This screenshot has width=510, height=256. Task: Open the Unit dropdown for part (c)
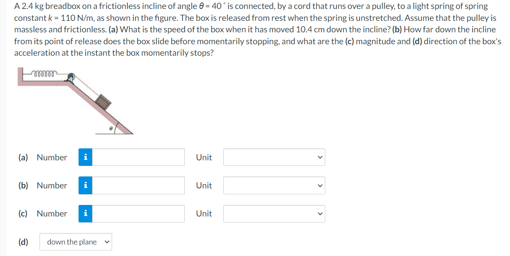coord(274,213)
